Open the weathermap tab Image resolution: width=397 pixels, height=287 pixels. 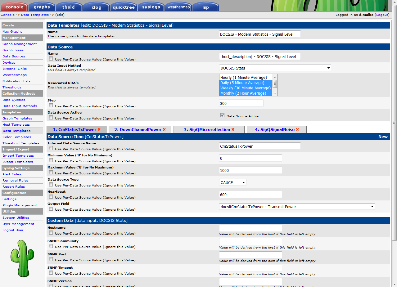click(x=178, y=7)
